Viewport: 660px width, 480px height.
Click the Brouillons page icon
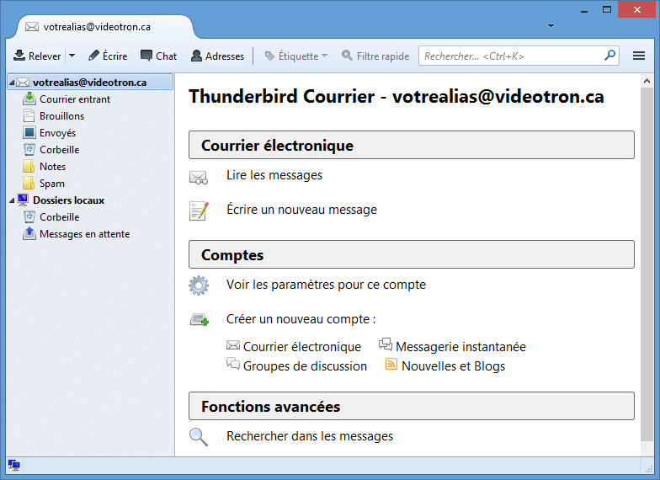pyautogui.click(x=29, y=116)
